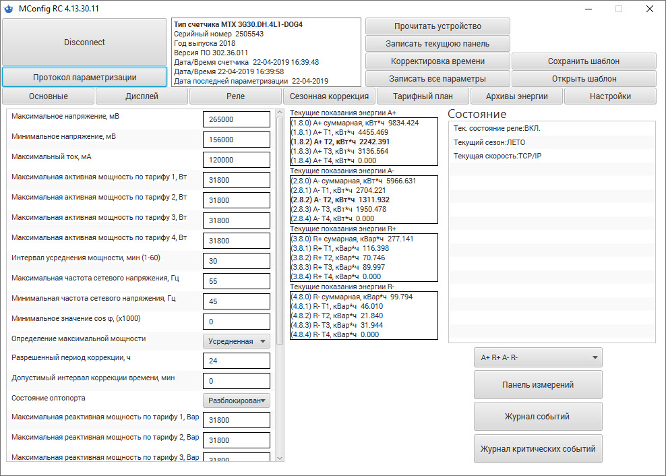
Task: Select the Сезонная коррекция tab
Action: [329, 96]
